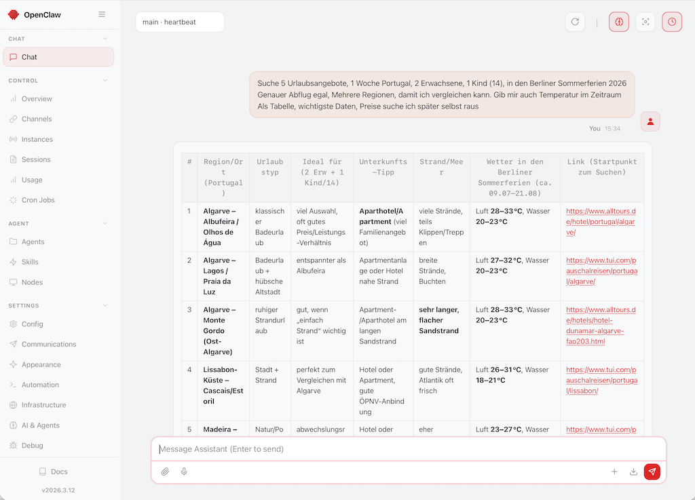
Task: Click the focus capture icon
Action: tap(645, 21)
